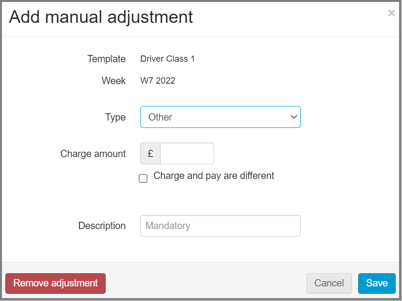This screenshot has width=402, height=301.
Task: Click the dialog title Add manual adjustment
Action: point(100,17)
